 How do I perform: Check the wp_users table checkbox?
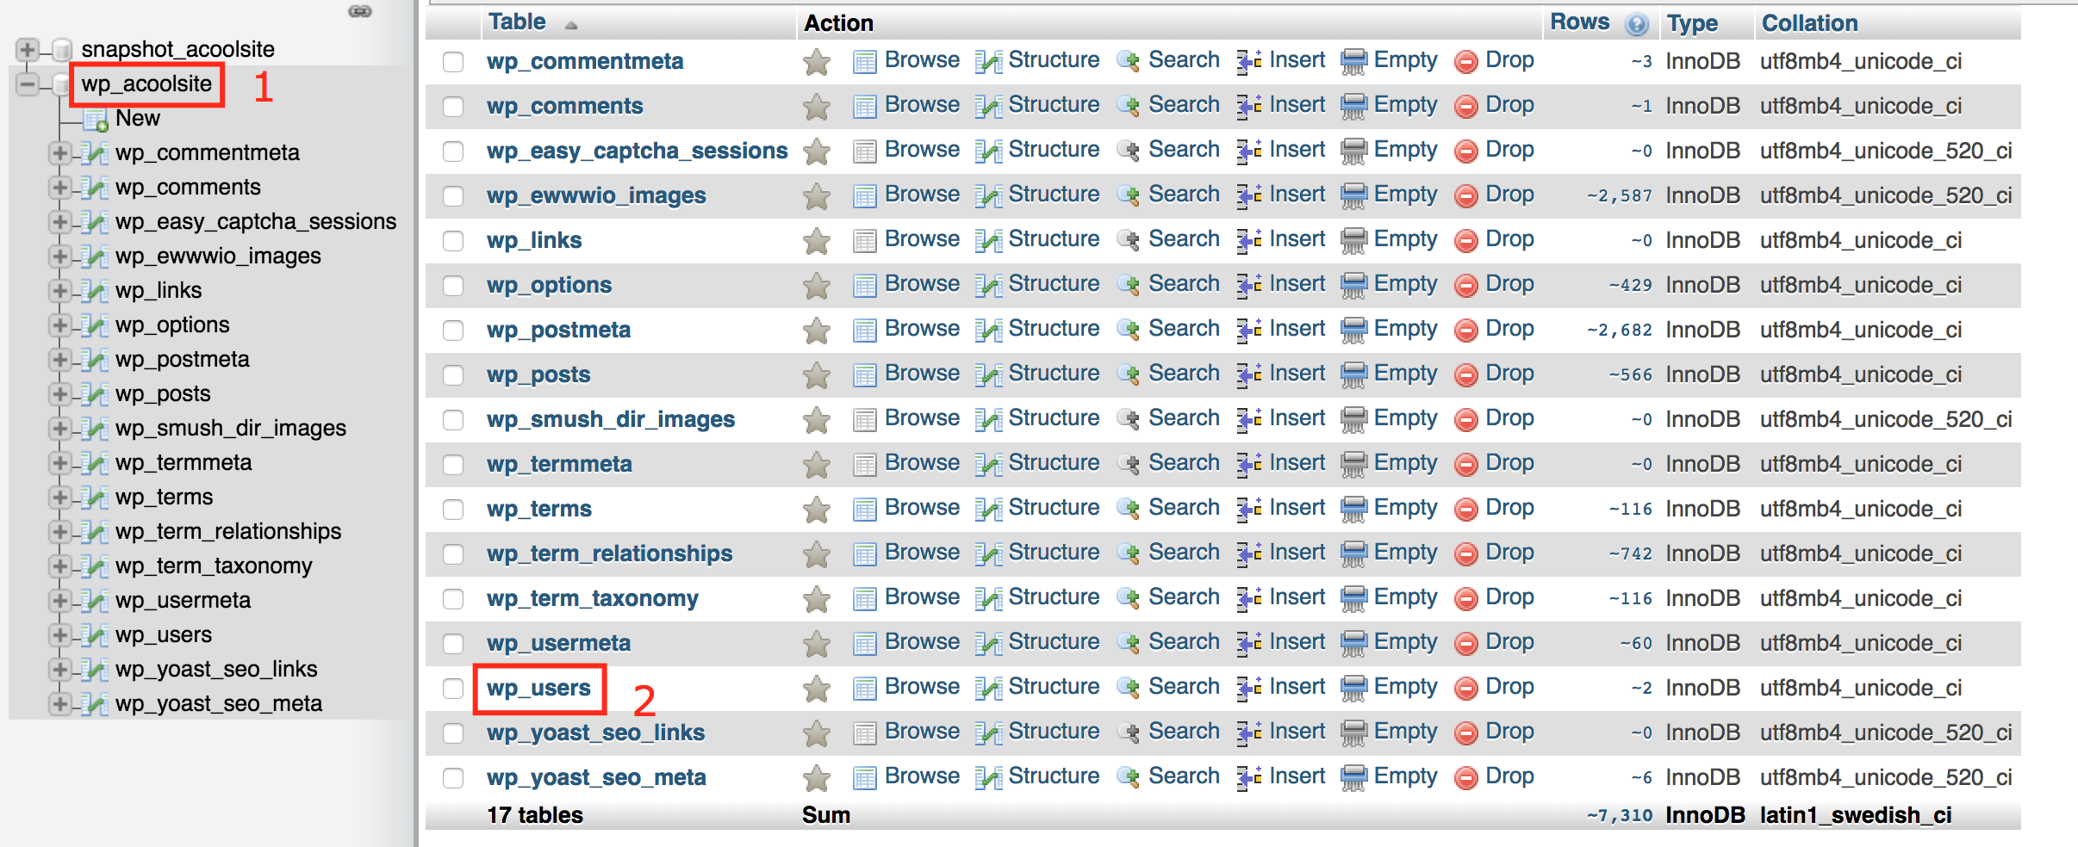click(x=453, y=689)
